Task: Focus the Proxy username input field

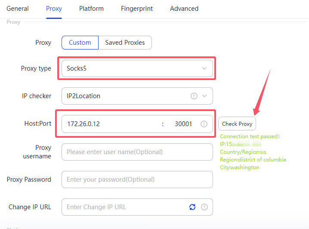Action: pos(137,152)
